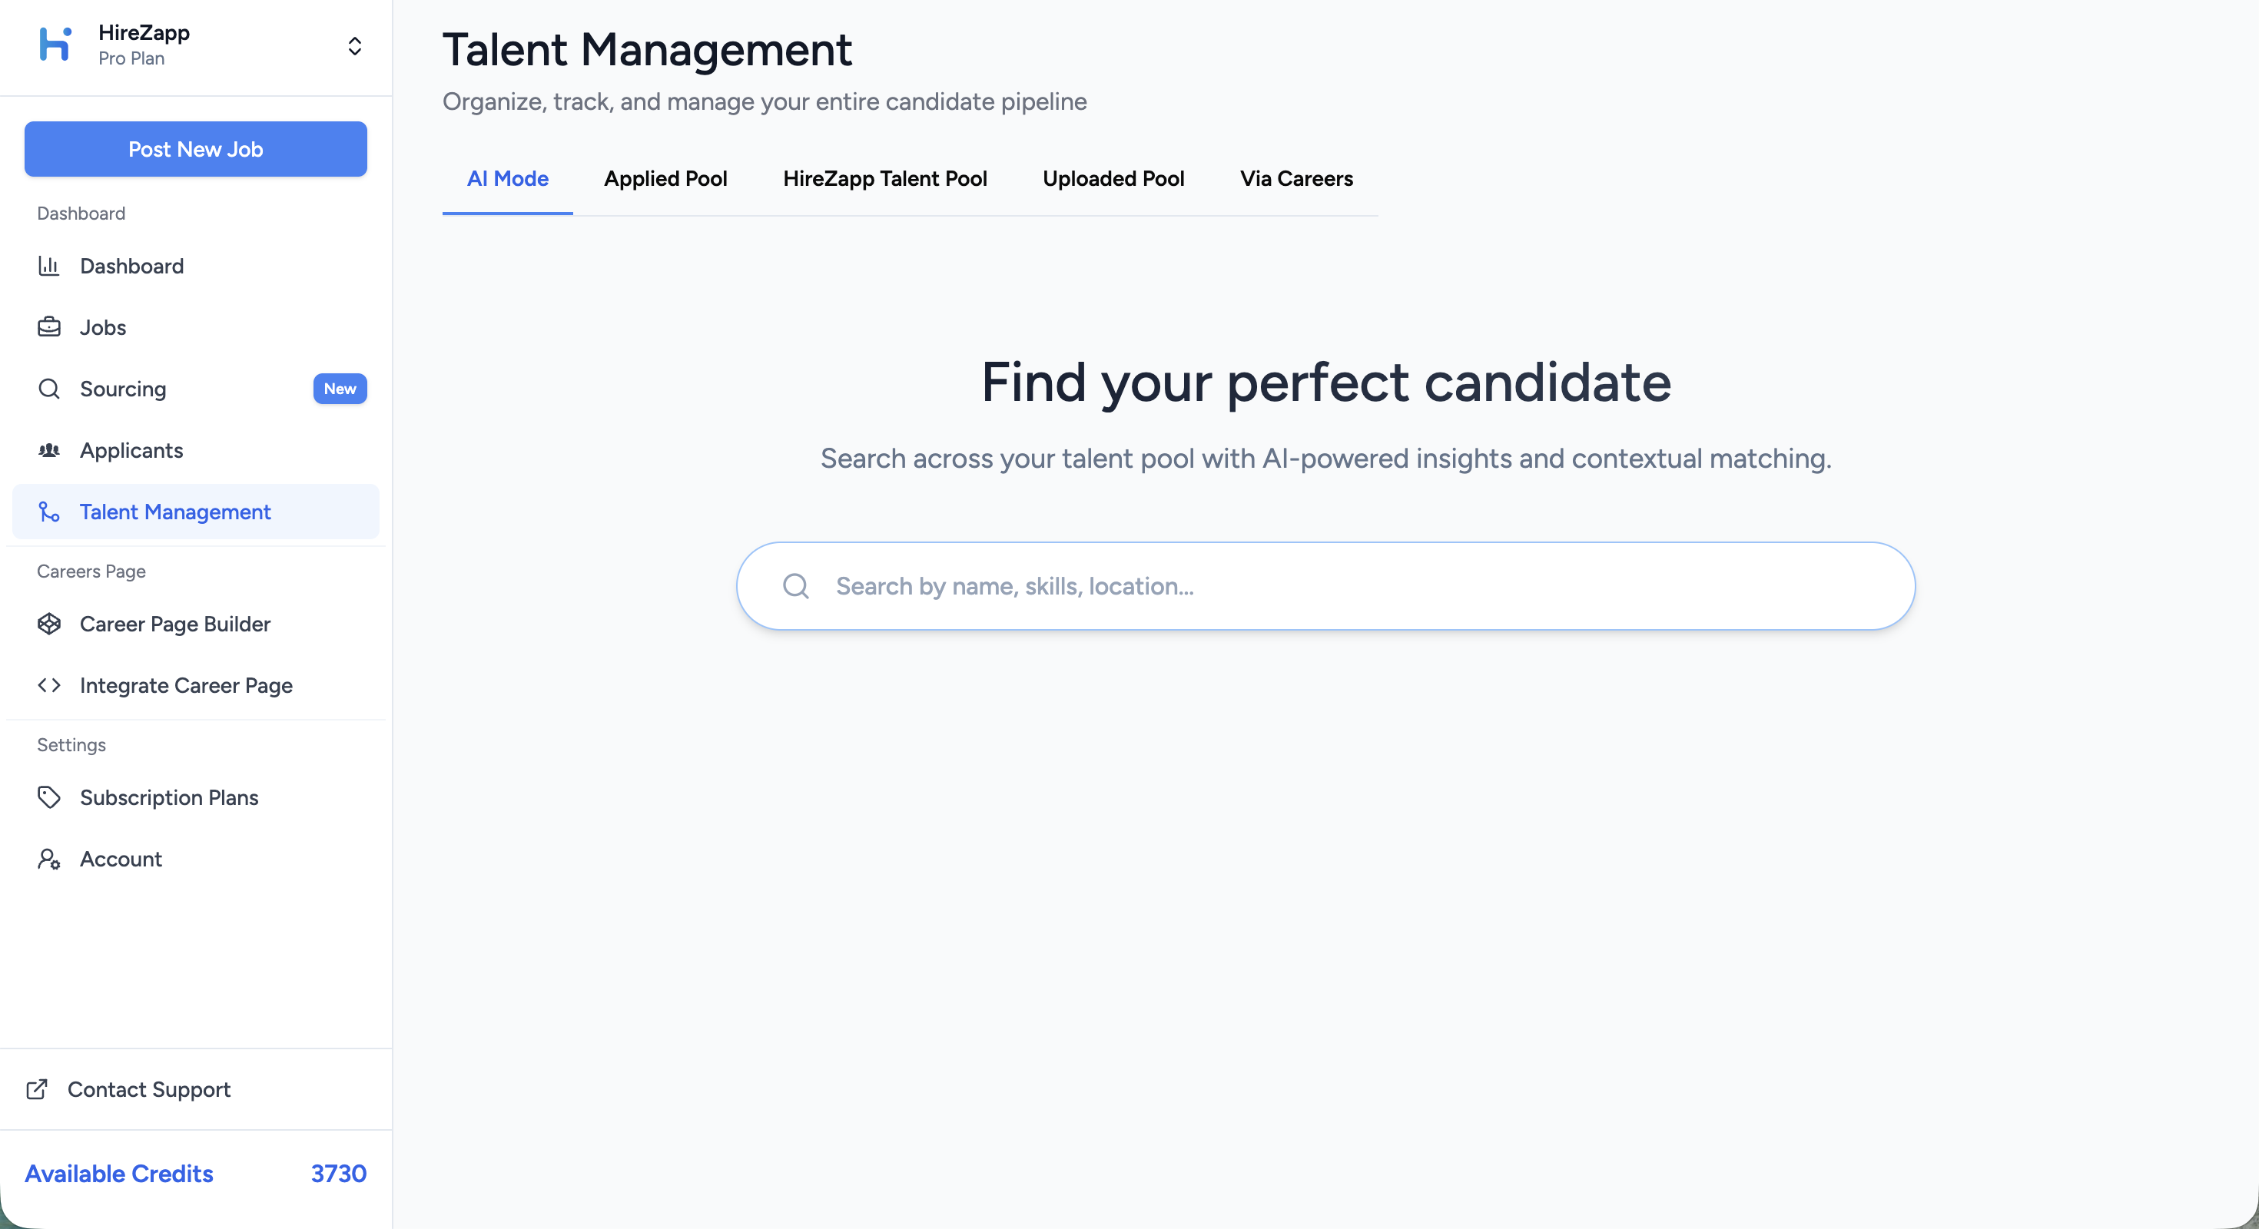Click the Sourcing magnifier icon
Screen dimensions: 2259x1229
click(x=49, y=389)
